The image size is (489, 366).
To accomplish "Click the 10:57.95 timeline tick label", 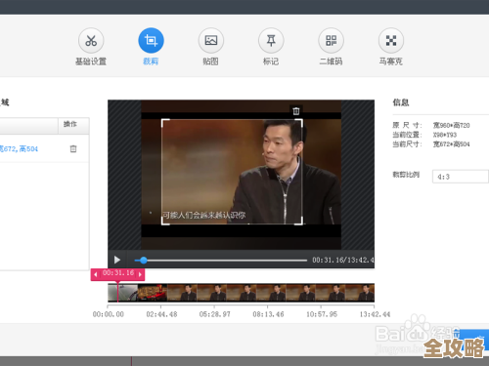I will (322, 314).
